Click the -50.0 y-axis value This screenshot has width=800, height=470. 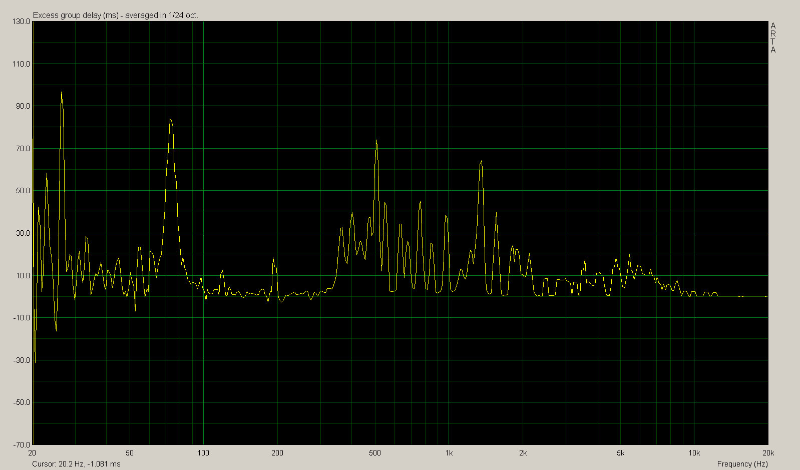pos(23,402)
